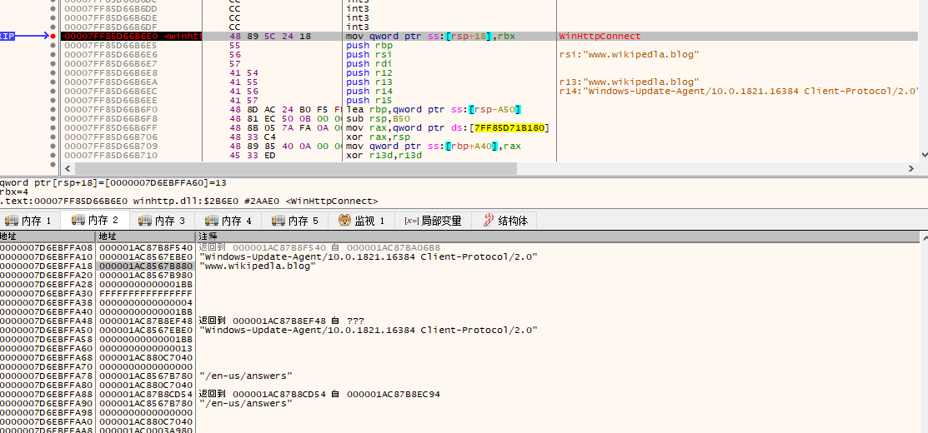Screen dimensions: 928x433
Task: Click Windows-Update-Agent comment at row FFA50
Action: pyautogui.click(x=369, y=330)
